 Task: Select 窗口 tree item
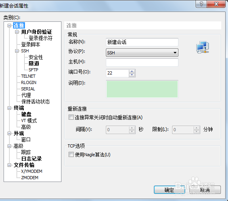26,140
